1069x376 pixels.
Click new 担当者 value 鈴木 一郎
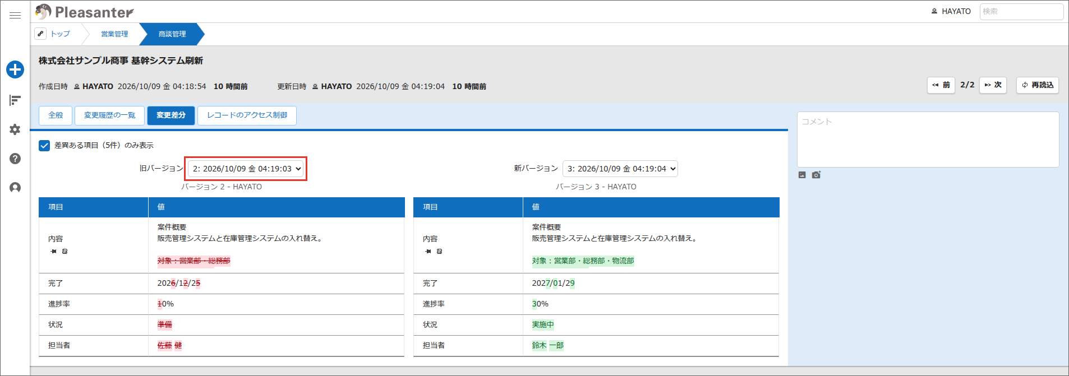click(548, 346)
